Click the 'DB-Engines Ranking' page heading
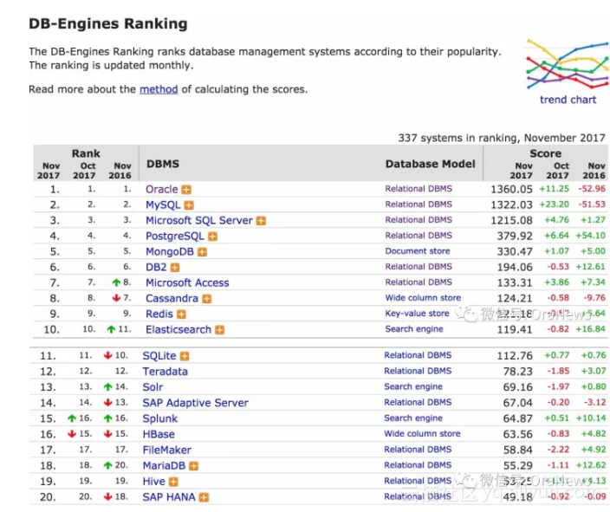 (108, 23)
